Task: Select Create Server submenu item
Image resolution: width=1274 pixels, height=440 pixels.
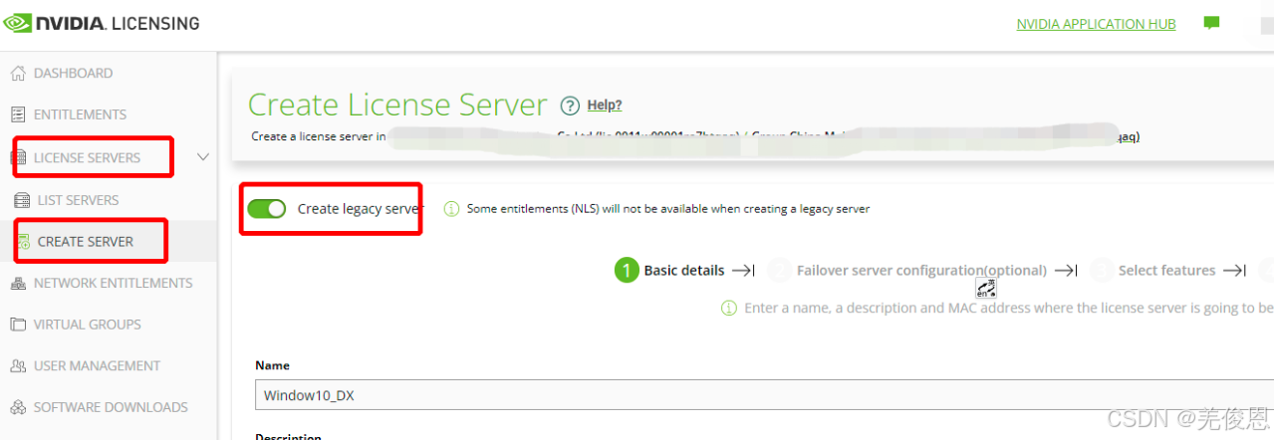Action: click(x=86, y=242)
